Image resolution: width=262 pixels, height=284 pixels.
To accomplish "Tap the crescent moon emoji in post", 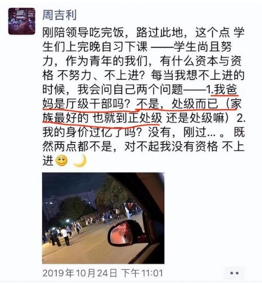I will (80, 161).
